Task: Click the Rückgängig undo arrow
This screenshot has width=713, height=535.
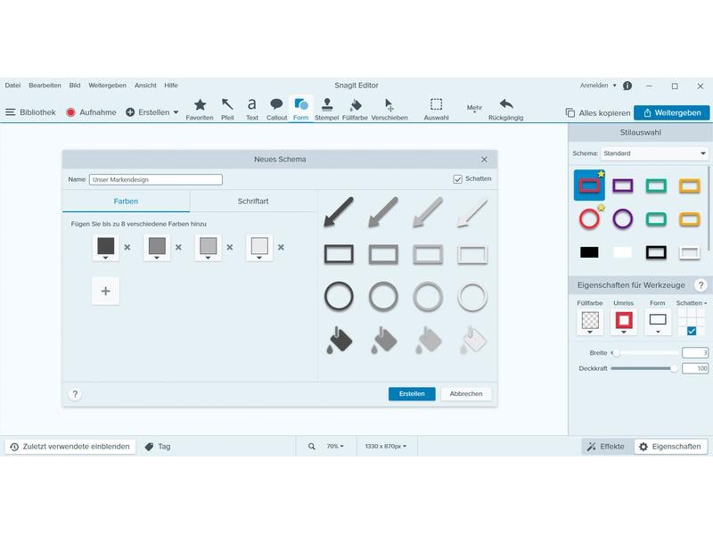Action: (x=505, y=109)
